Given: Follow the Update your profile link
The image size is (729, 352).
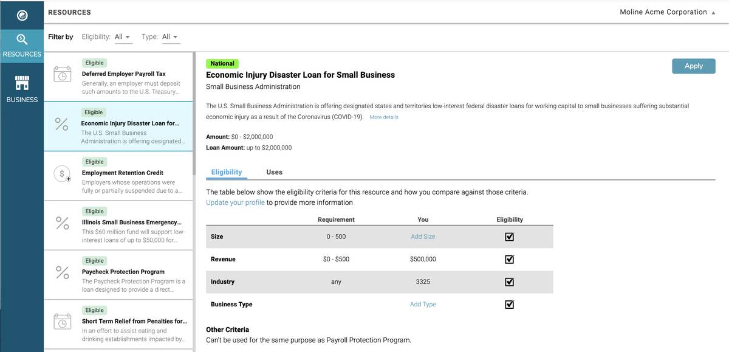Looking at the screenshot, I should tap(235, 202).
